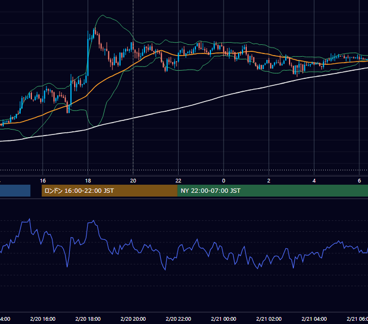Viewport: 368px width, 324px height.
Task: Select the white long-term moving average line
Action: (x=179, y=109)
